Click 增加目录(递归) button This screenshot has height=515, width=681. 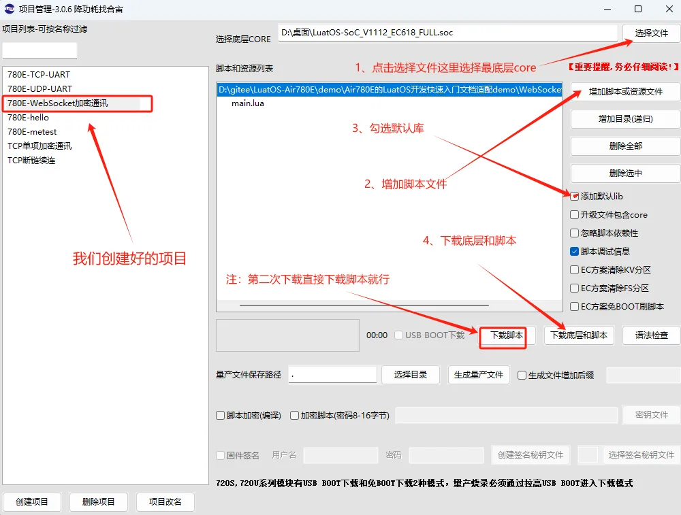[x=625, y=119]
